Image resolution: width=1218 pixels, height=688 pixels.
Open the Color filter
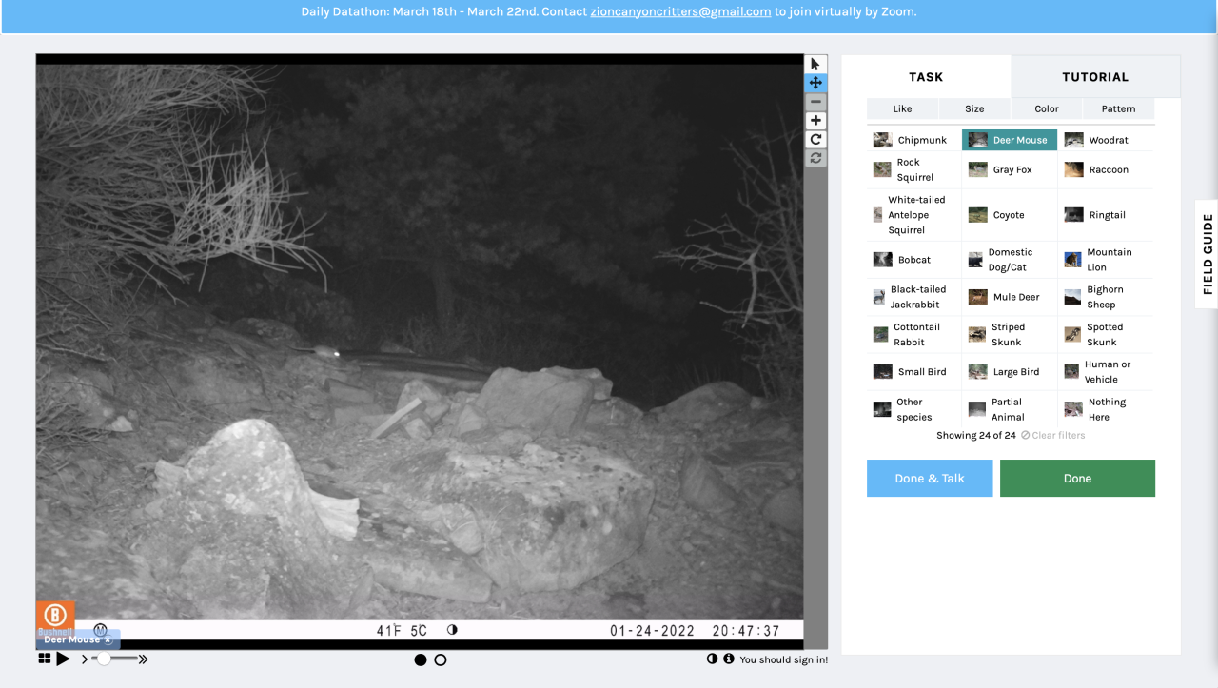click(1047, 108)
